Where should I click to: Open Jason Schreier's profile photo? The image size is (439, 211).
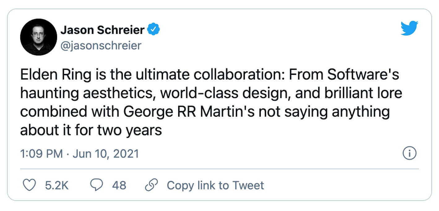tap(38, 37)
